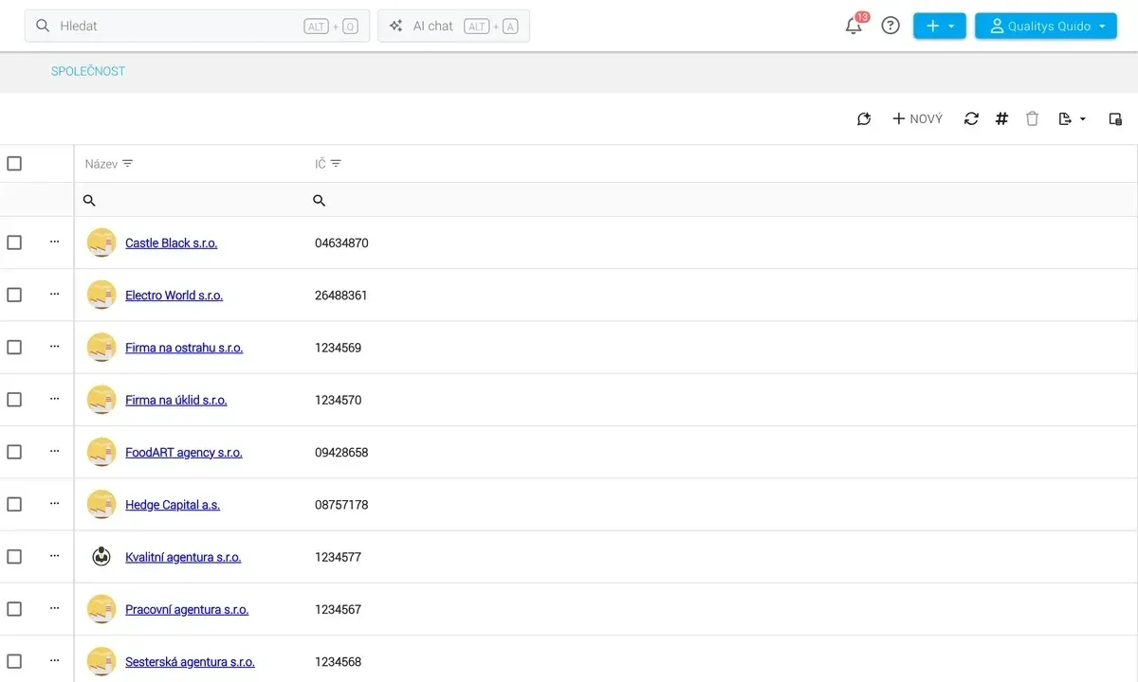Select IČ value 09428658
The image size is (1138, 682).
click(341, 453)
